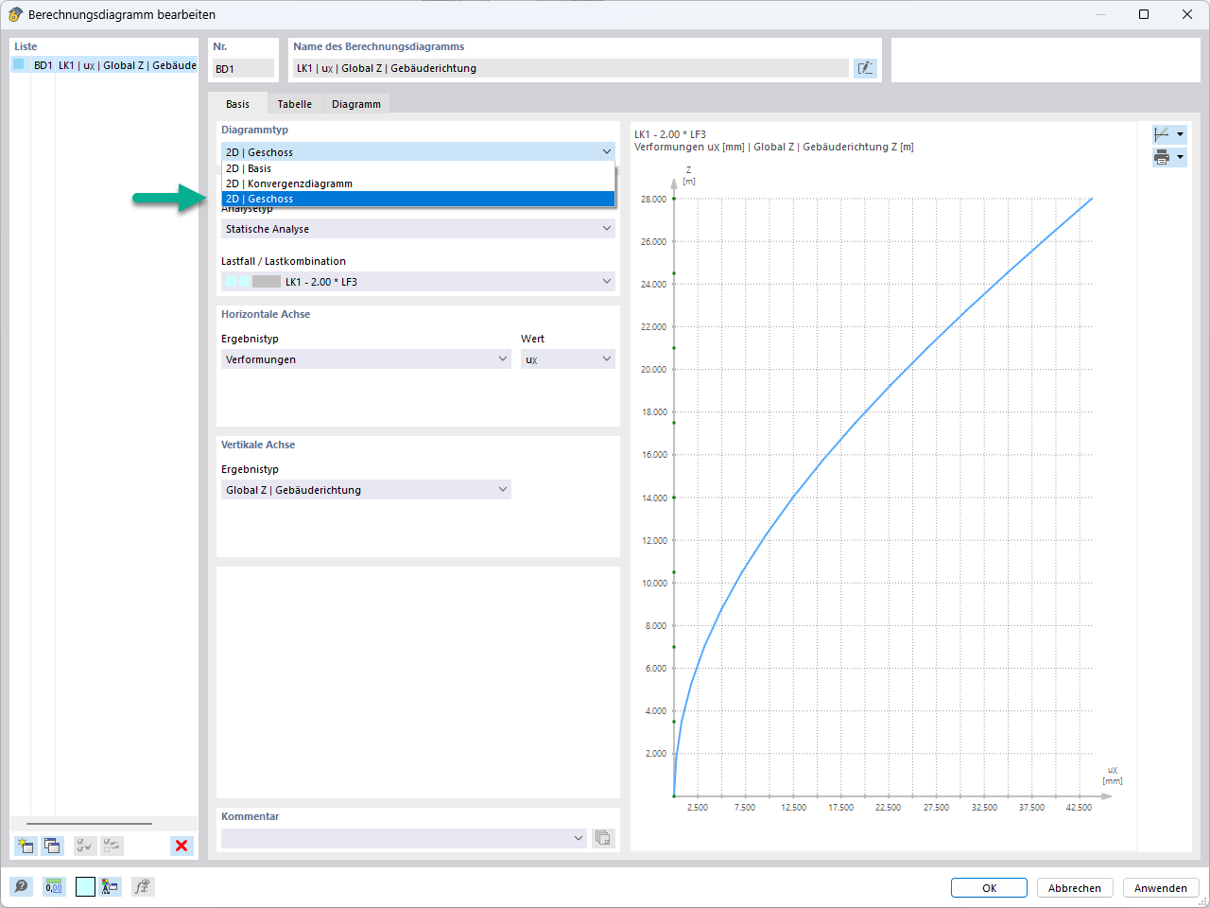The image size is (1210, 908).
Task: Click the Nr. field containing BD1
Action: [243, 68]
